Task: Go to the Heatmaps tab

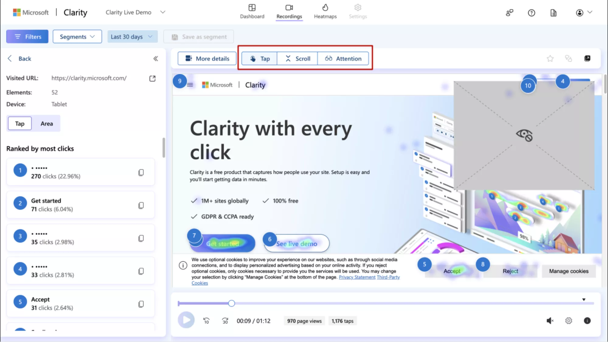Action: [x=325, y=12]
